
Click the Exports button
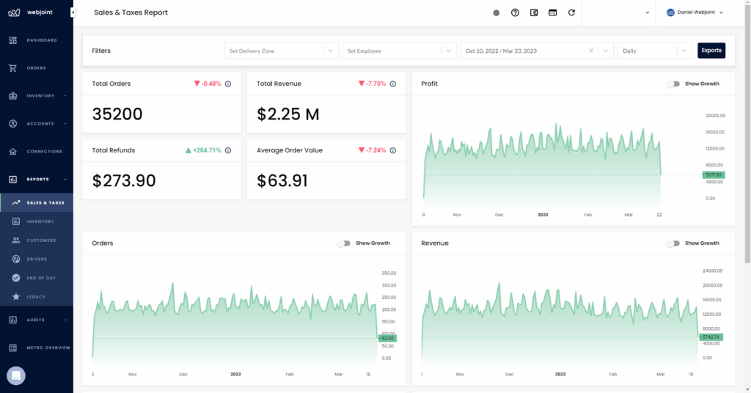(x=711, y=51)
